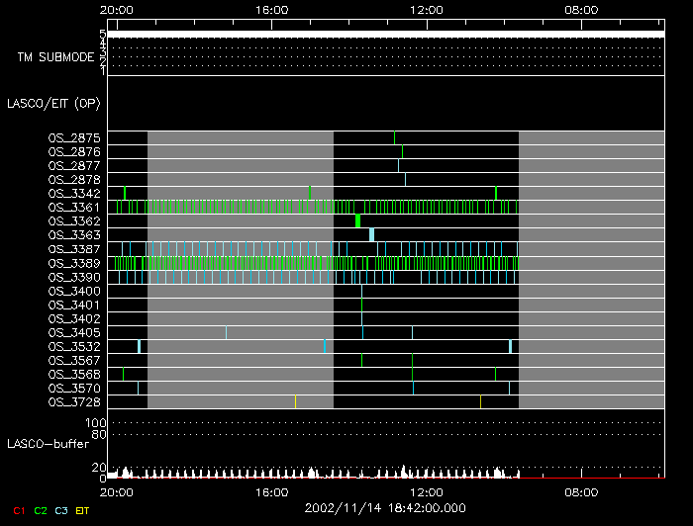Click the OS_3389 row label
The image size is (693, 526).
tap(73, 264)
